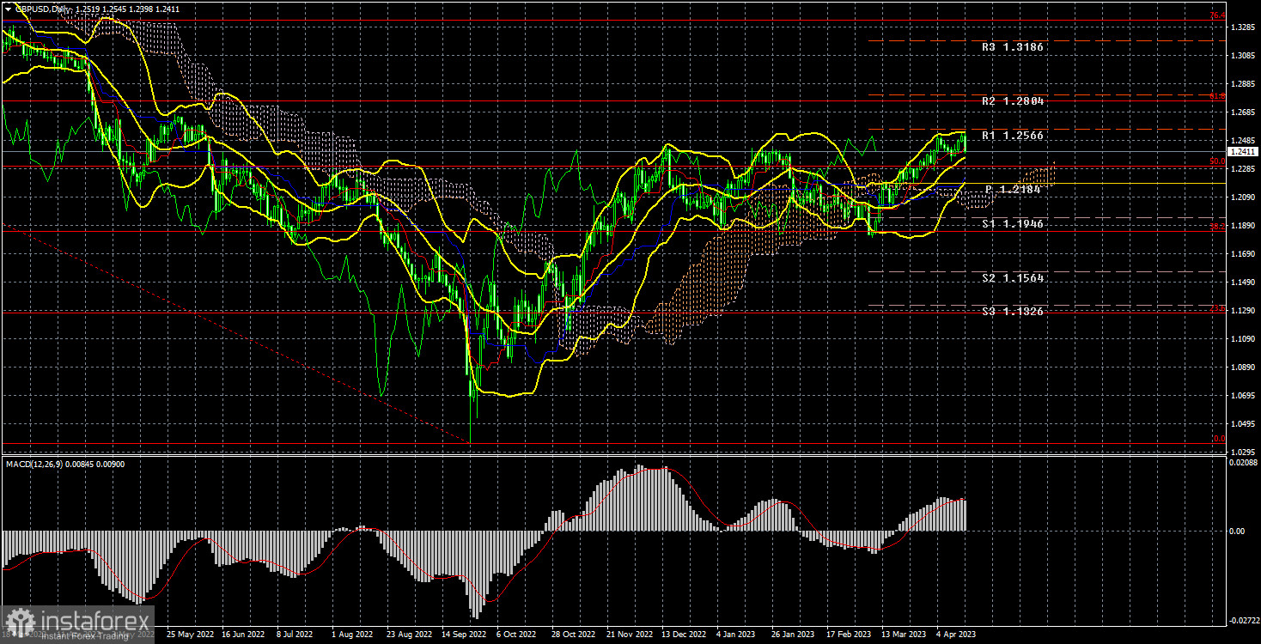The height and width of the screenshot is (644, 1261).
Task: Click the 13 Mar 2023 date label
Action: pos(904,635)
